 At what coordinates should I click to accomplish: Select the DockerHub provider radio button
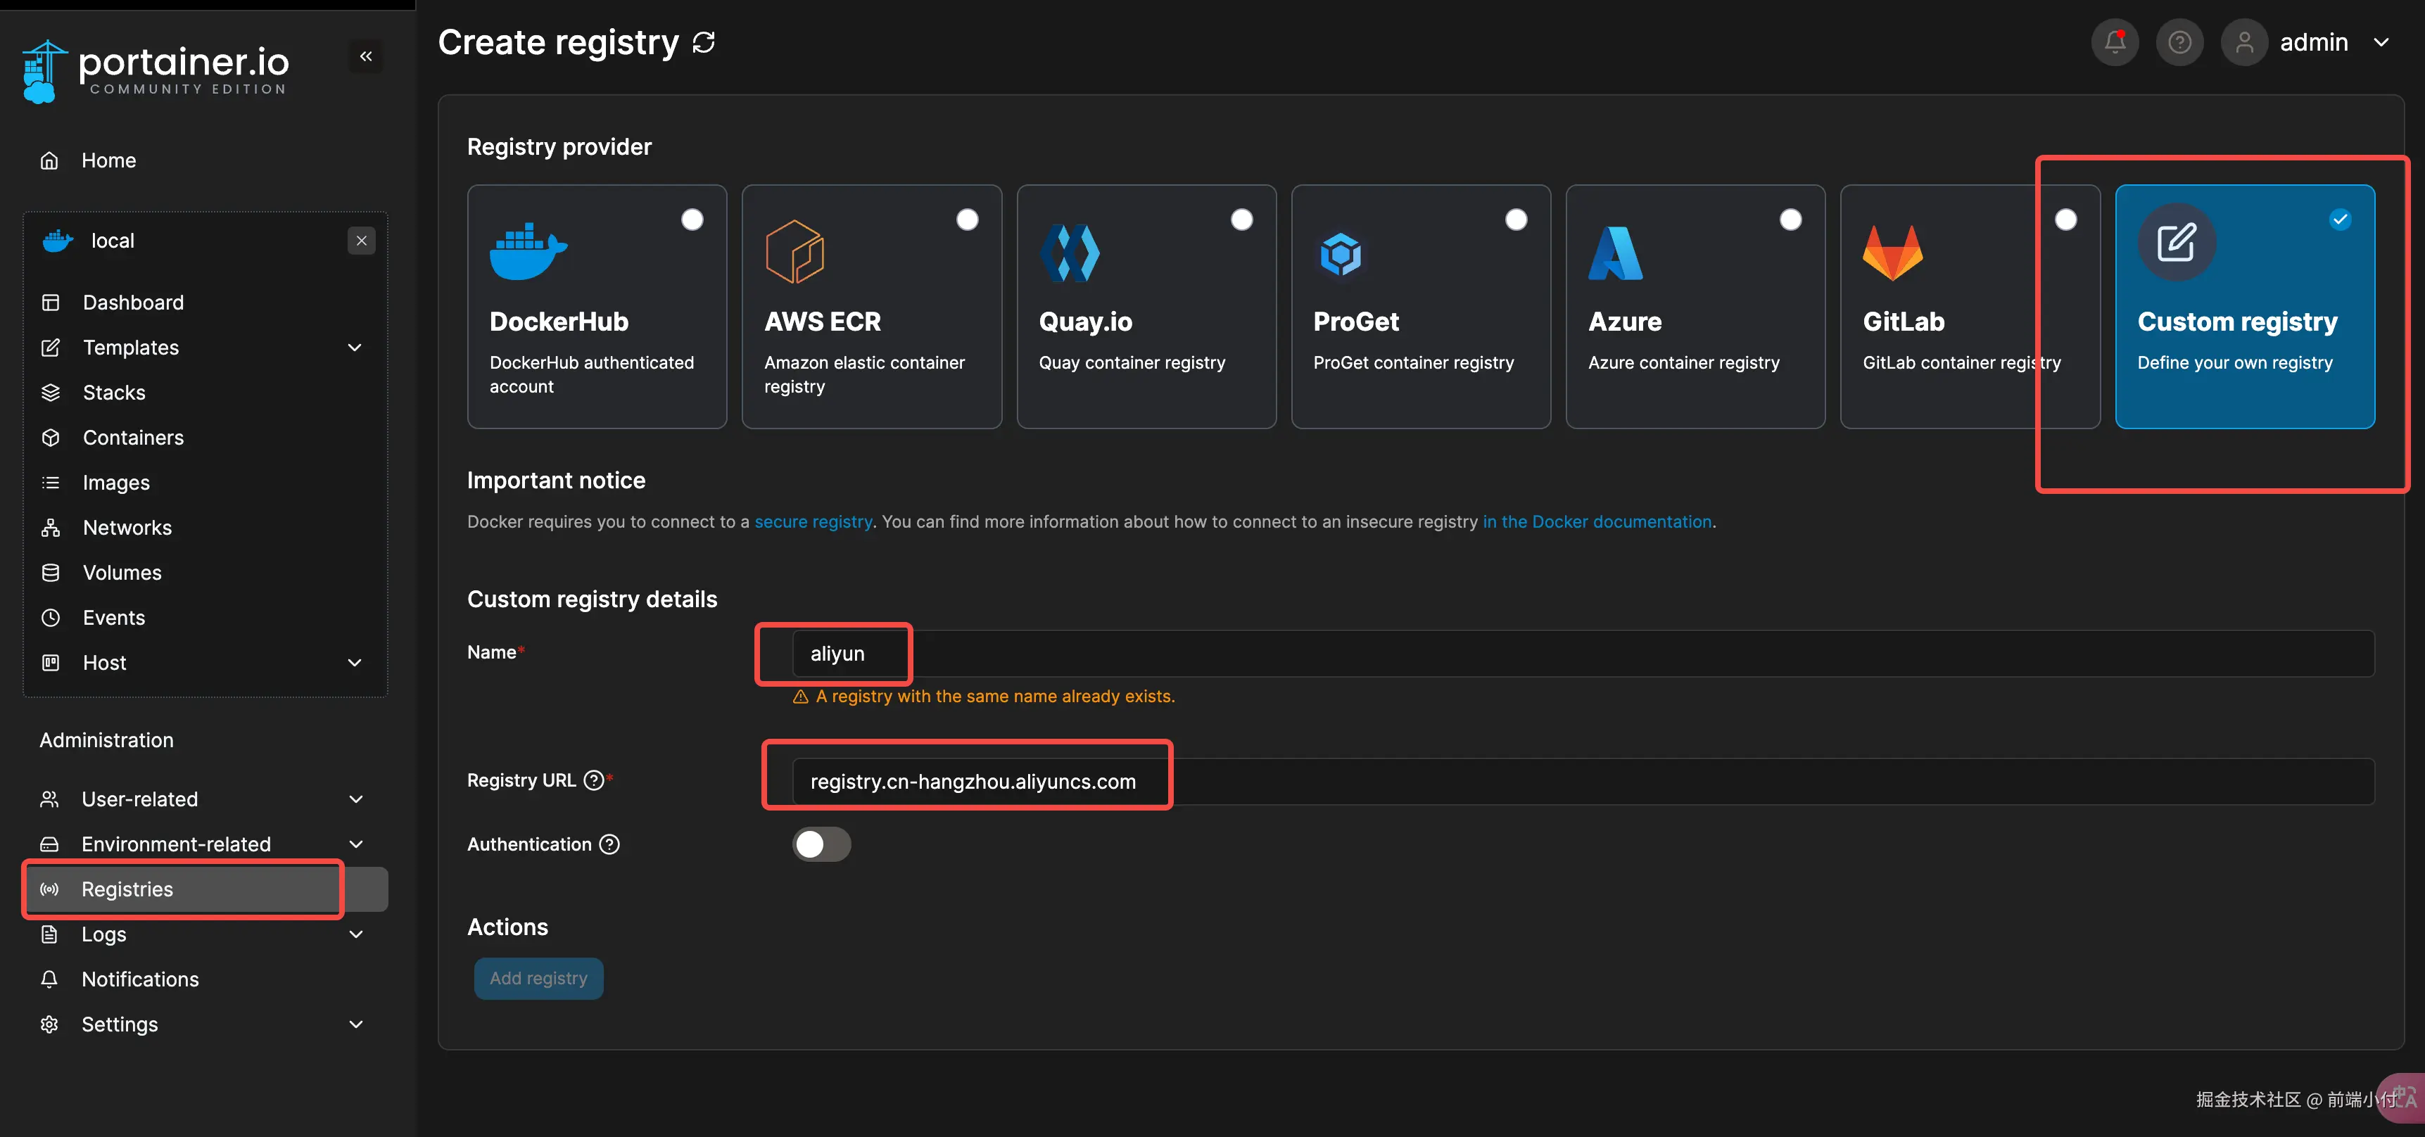click(692, 220)
